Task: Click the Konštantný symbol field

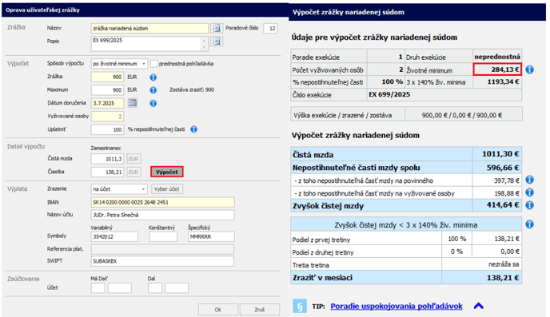Action: [x=163, y=237]
